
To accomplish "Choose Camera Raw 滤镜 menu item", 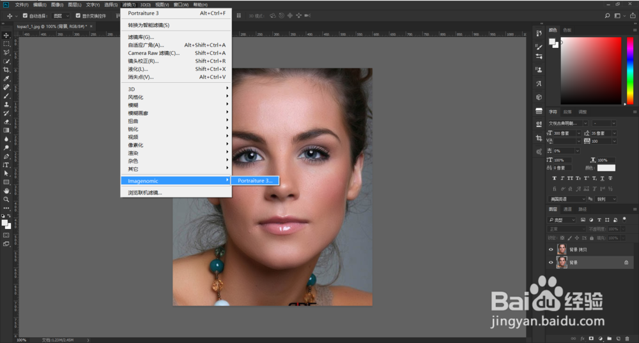I will [x=176, y=54].
